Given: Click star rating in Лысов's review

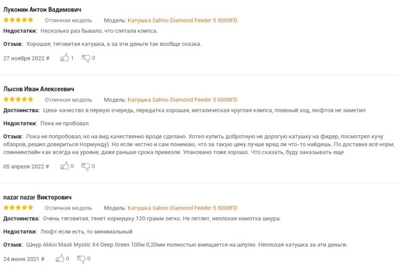Looking at the screenshot, I should tap(18, 100).
